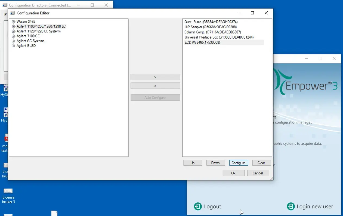The image size is (343, 216).
Task: Click the > add module button
Action: (155, 77)
